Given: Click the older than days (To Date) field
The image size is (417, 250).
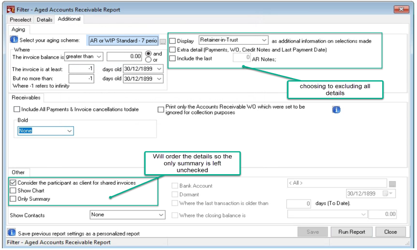Looking at the screenshot, I should (299, 204).
